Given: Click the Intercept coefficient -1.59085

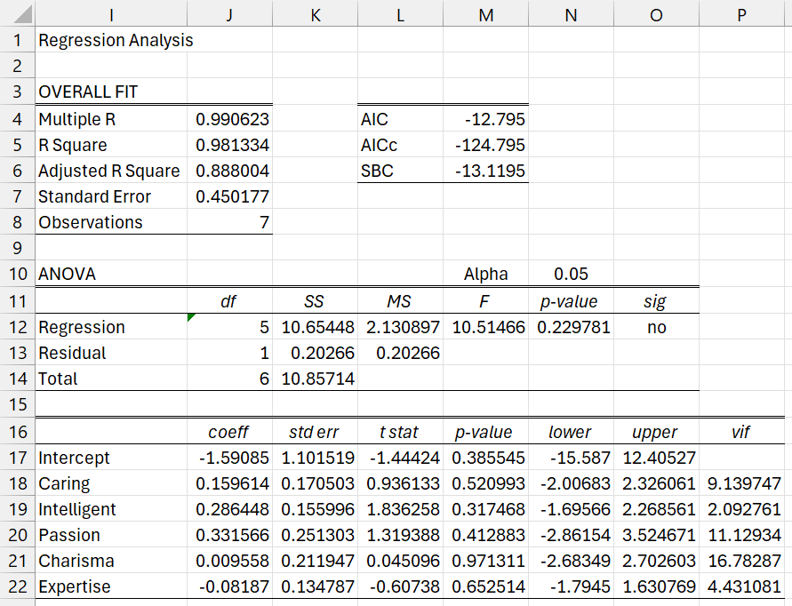Looking at the screenshot, I should tap(231, 458).
